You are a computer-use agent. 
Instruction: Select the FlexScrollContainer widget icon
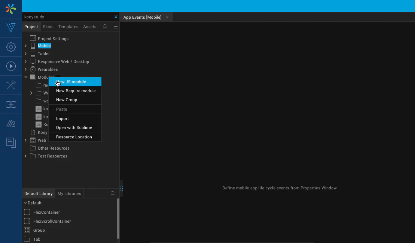pos(27,221)
